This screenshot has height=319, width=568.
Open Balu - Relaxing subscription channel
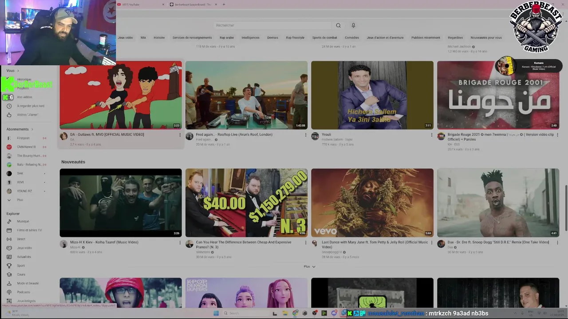pyautogui.click(x=29, y=164)
